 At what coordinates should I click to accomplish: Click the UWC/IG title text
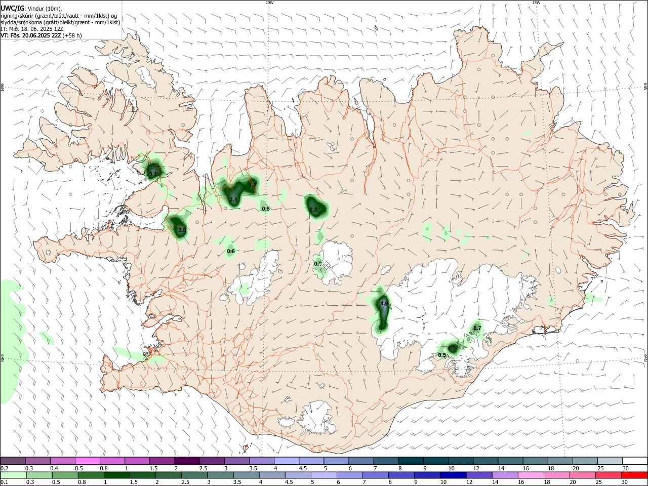[12, 9]
